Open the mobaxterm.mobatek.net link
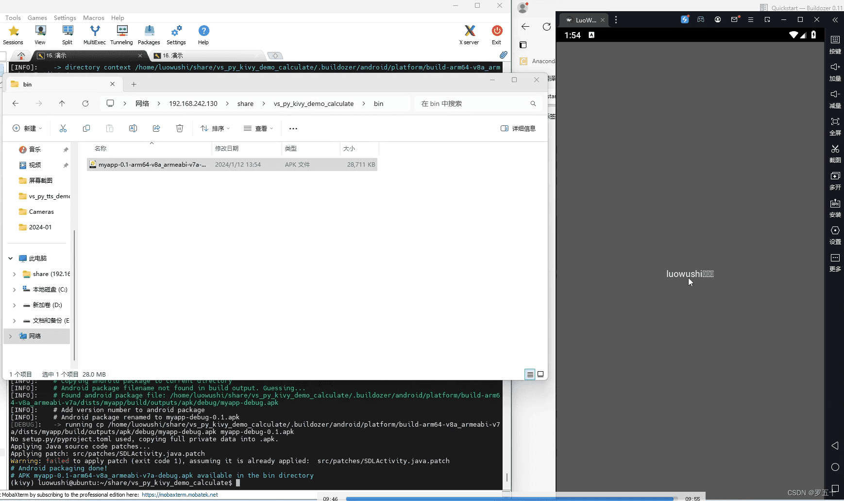The height and width of the screenshot is (501, 844). pos(180,495)
